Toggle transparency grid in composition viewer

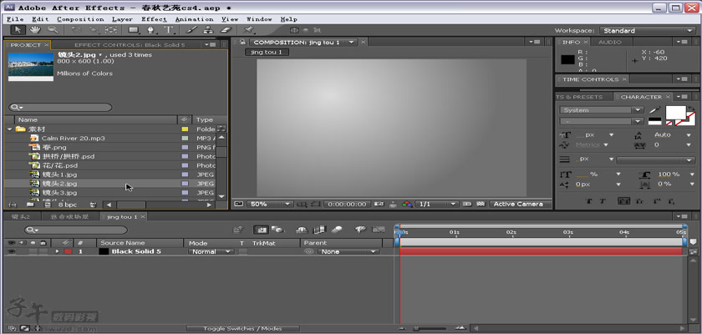coord(481,204)
